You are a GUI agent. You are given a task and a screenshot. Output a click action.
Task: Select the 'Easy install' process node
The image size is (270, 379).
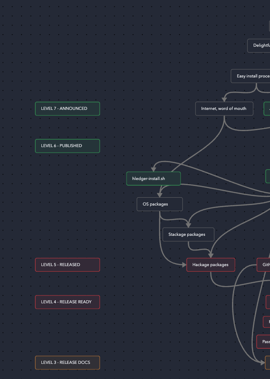point(252,76)
